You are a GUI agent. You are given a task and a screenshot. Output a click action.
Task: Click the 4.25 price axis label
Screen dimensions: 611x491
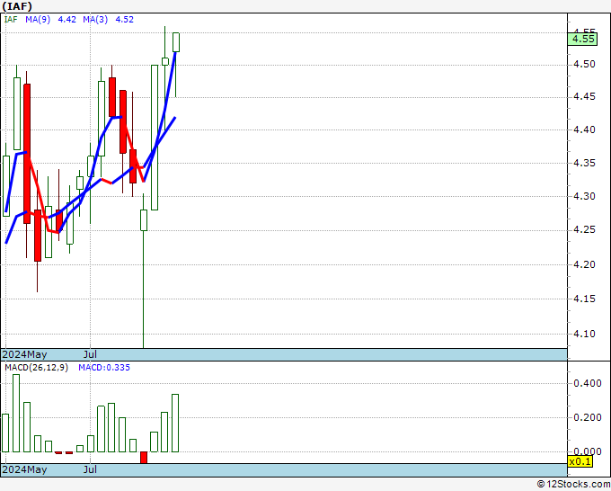click(x=585, y=229)
